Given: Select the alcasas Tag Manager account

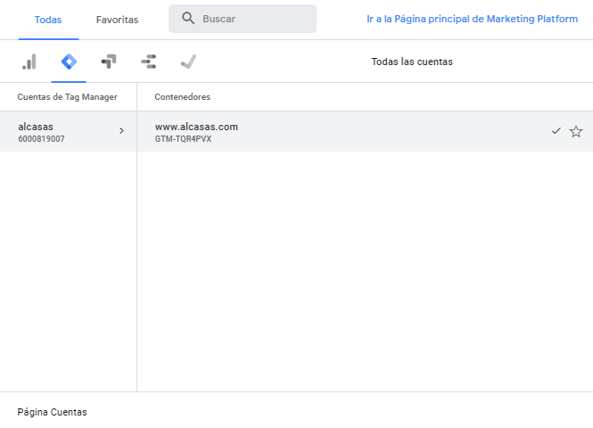Looking at the screenshot, I should coord(54,131).
